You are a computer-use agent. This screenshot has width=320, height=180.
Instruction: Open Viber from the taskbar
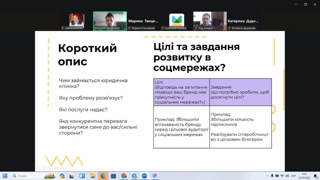click(x=155, y=176)
